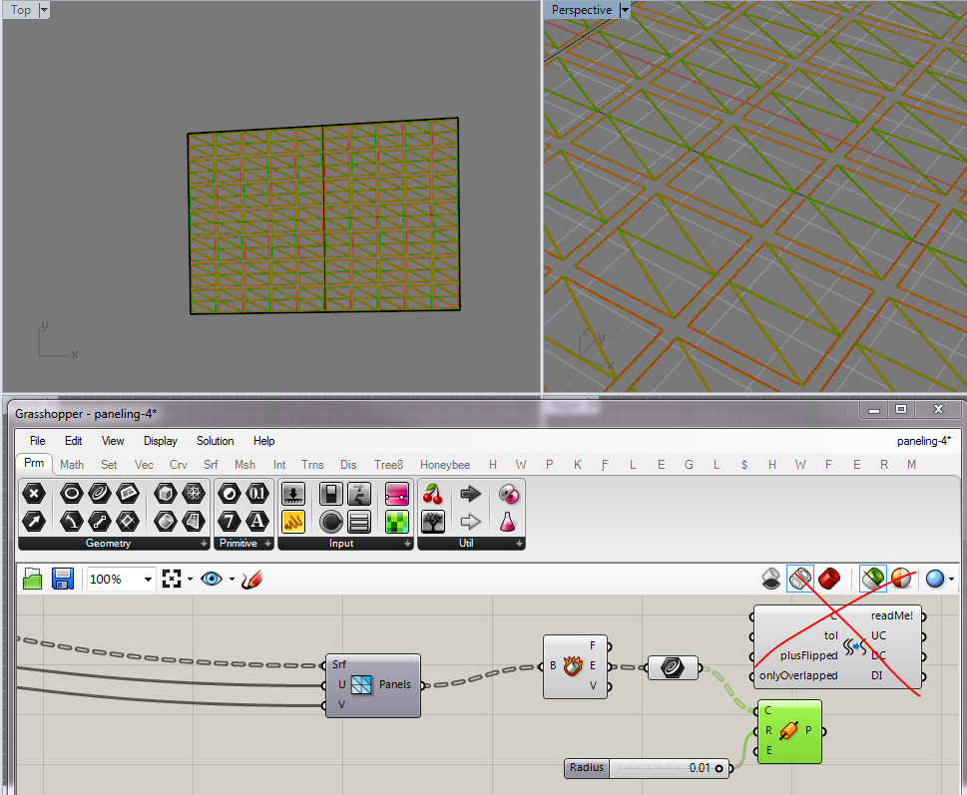967x795 pixels.
Task: Toggle preview of selected objects only
Action: (x=872, y=579)
